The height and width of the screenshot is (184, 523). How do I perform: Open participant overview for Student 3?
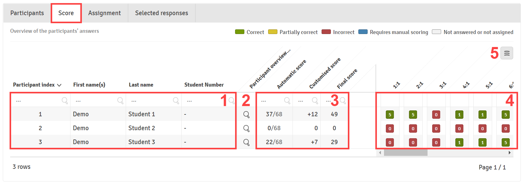click(x=246, y=142)
